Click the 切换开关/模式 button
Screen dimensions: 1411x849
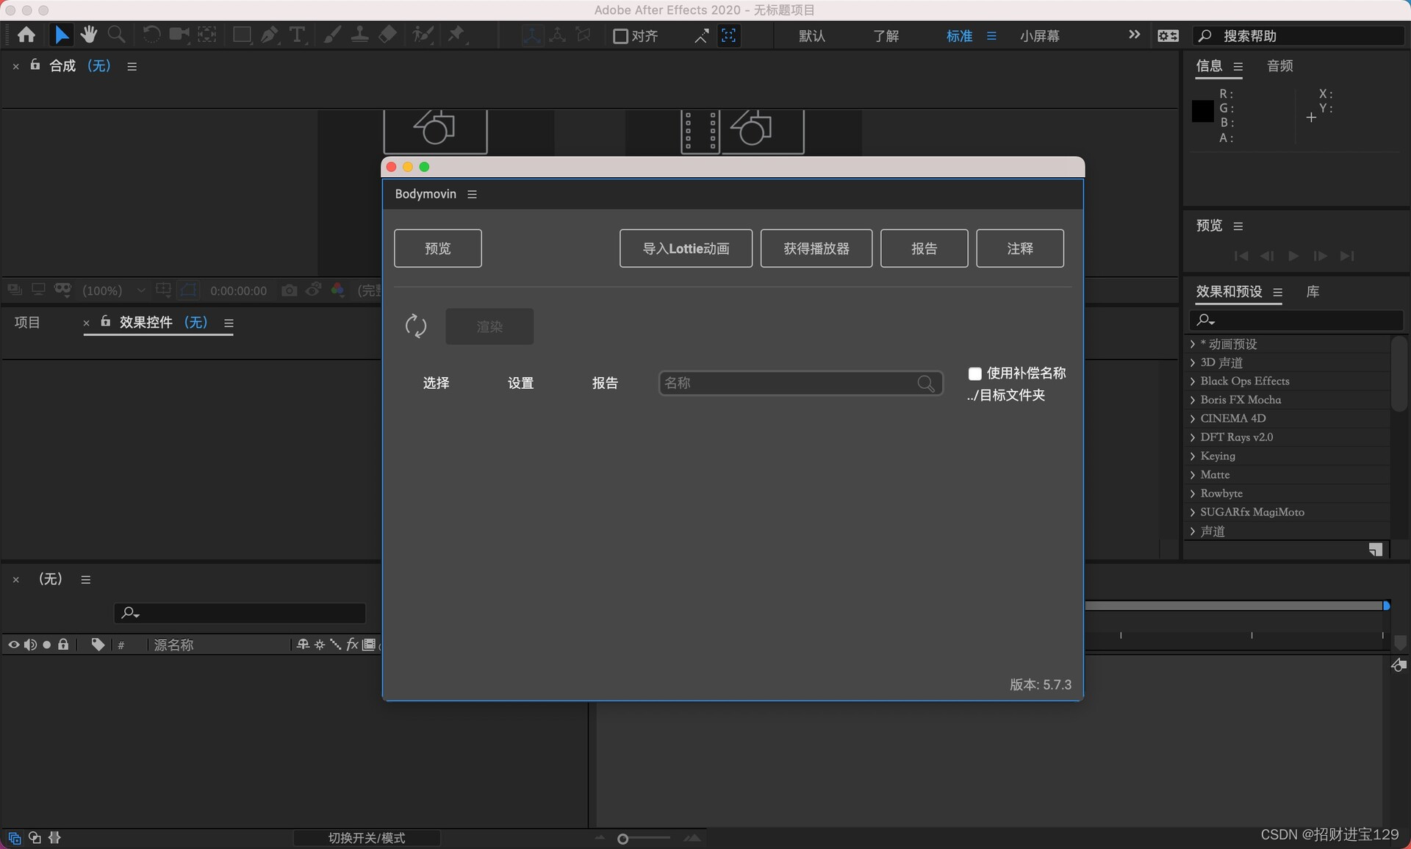pos(367,838)
